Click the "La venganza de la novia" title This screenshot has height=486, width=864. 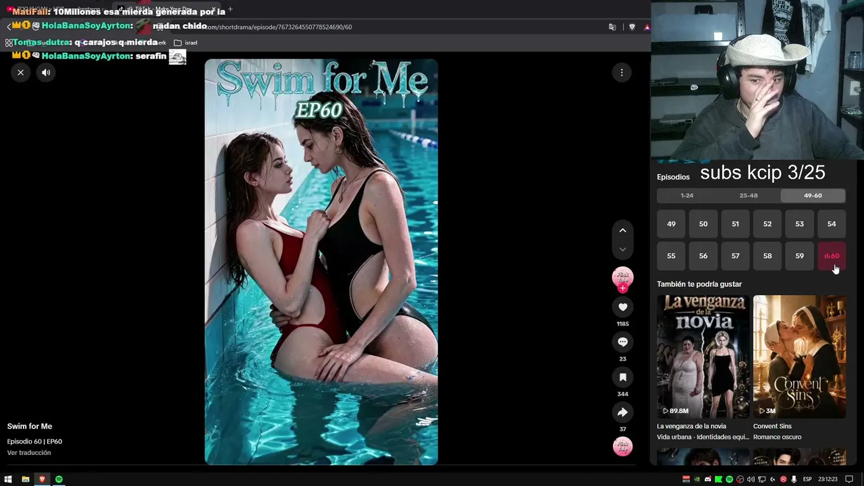[x=691, y=427]
